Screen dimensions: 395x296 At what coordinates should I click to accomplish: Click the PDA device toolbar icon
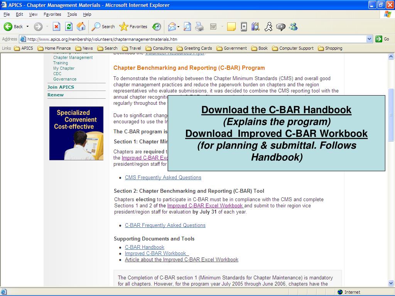244,27
